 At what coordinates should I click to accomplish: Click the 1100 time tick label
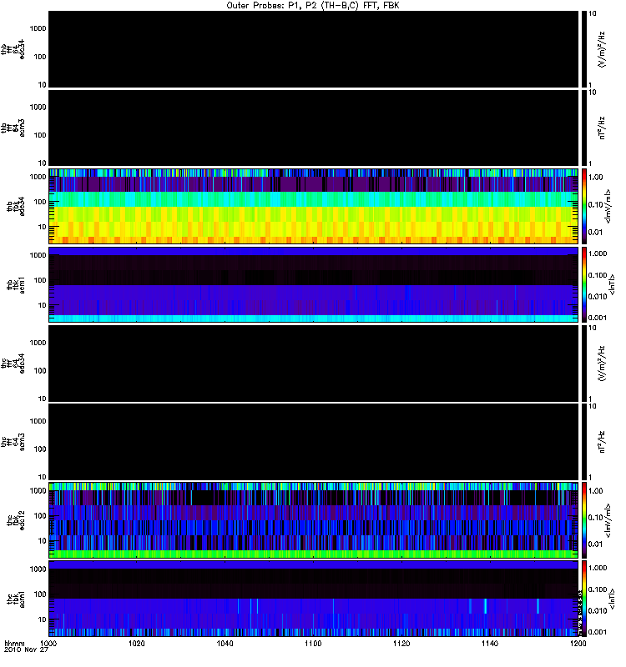[313, 644]
